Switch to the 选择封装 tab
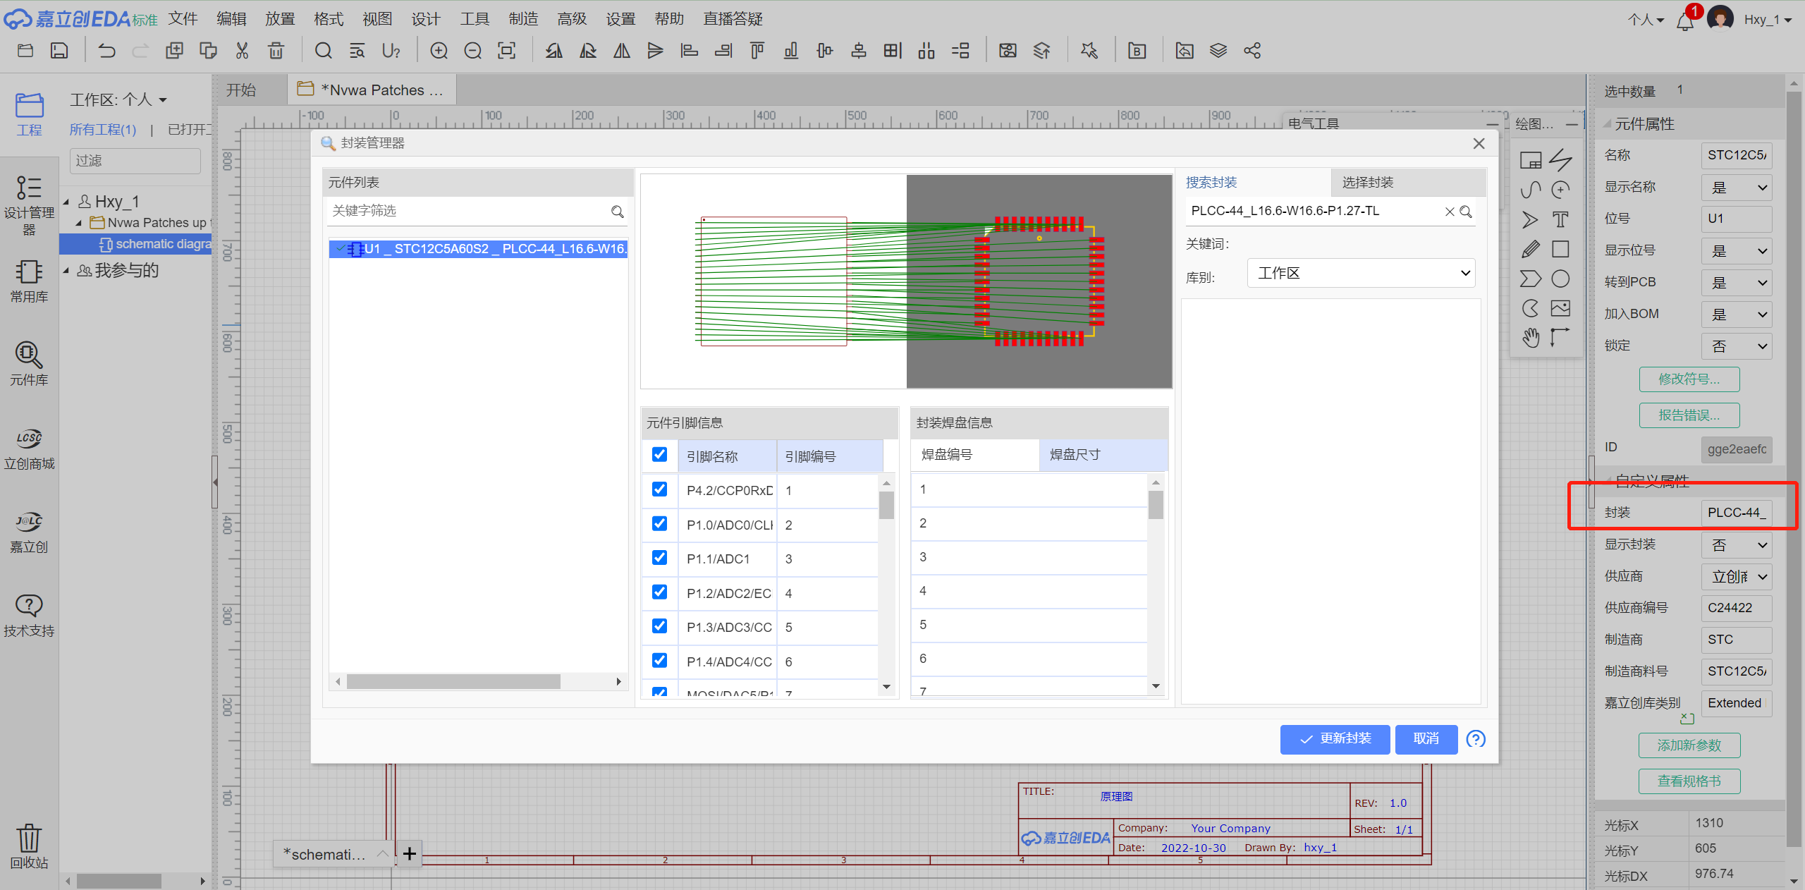The image size is (1805, 890). [1367, 183]
